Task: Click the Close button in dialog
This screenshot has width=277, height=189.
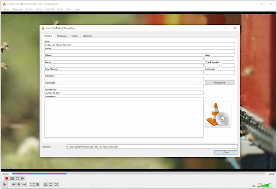Action: click(226, 152)
